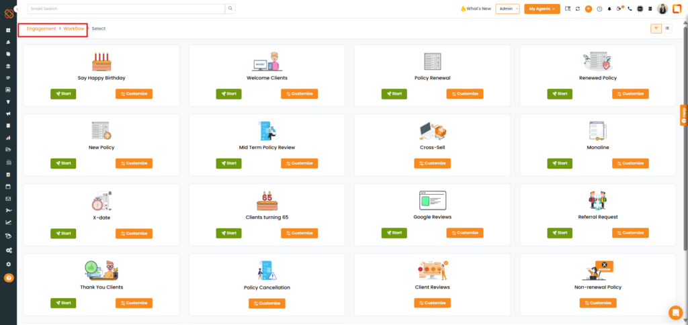Open the clock history icon
688x325 pixels.
[599, 9]
